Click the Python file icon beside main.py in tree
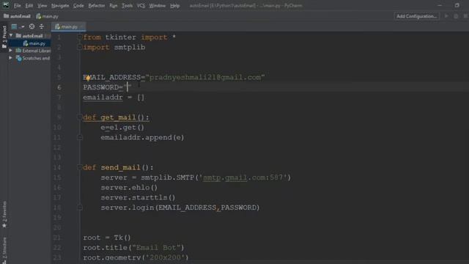 (26, 43)
